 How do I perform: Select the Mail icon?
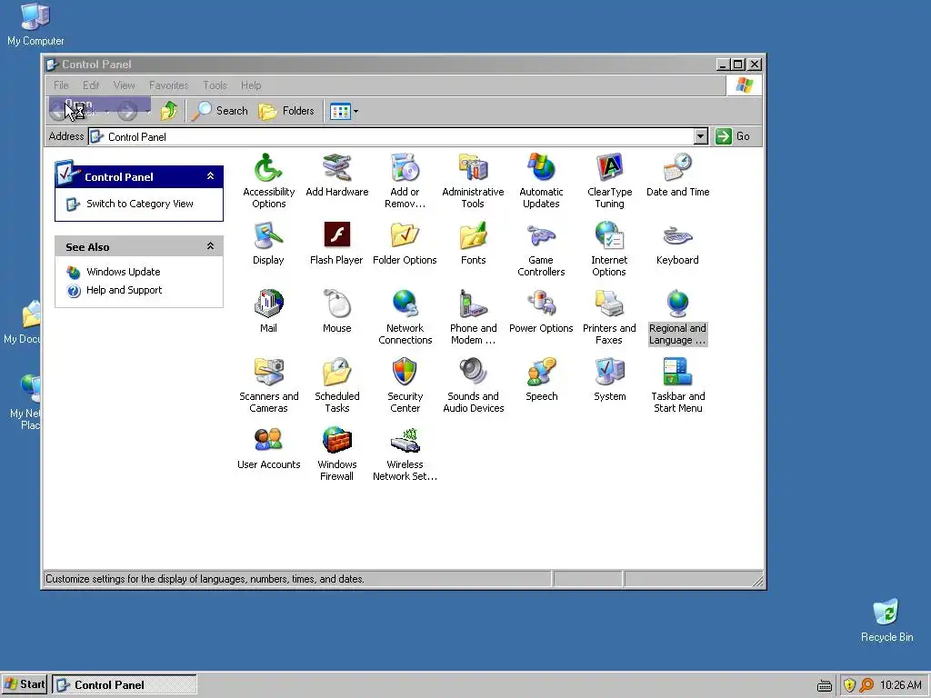tap(268, 312)
